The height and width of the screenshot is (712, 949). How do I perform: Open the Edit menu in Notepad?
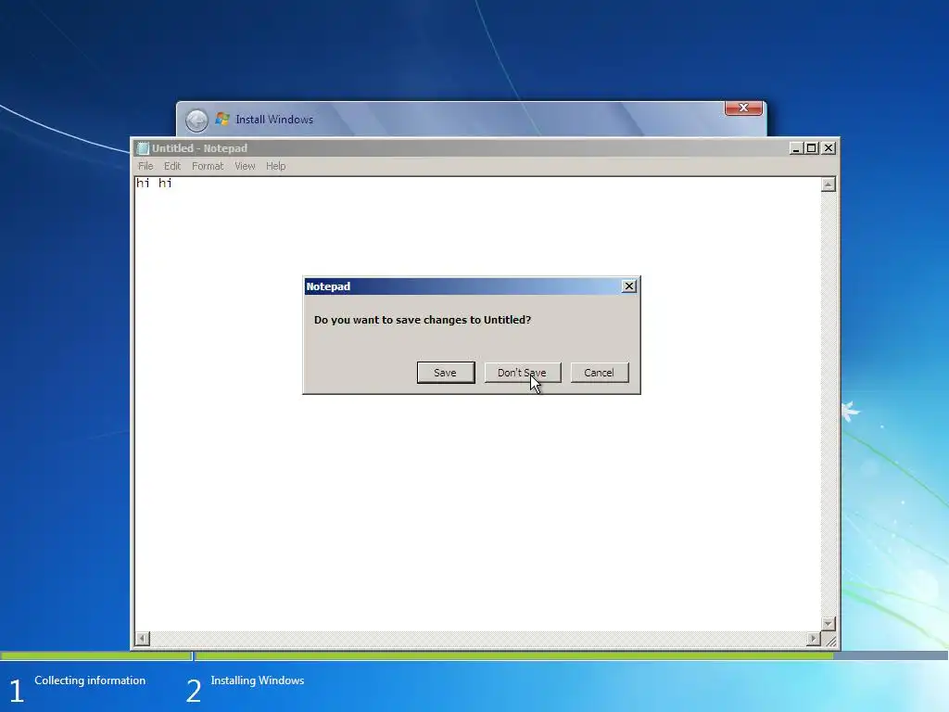tap(171, 166)
